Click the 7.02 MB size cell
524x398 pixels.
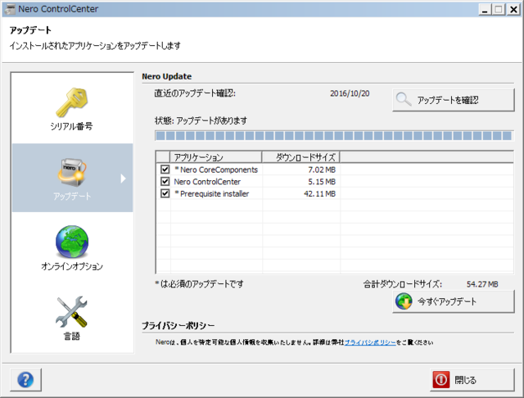coord(322,170)
